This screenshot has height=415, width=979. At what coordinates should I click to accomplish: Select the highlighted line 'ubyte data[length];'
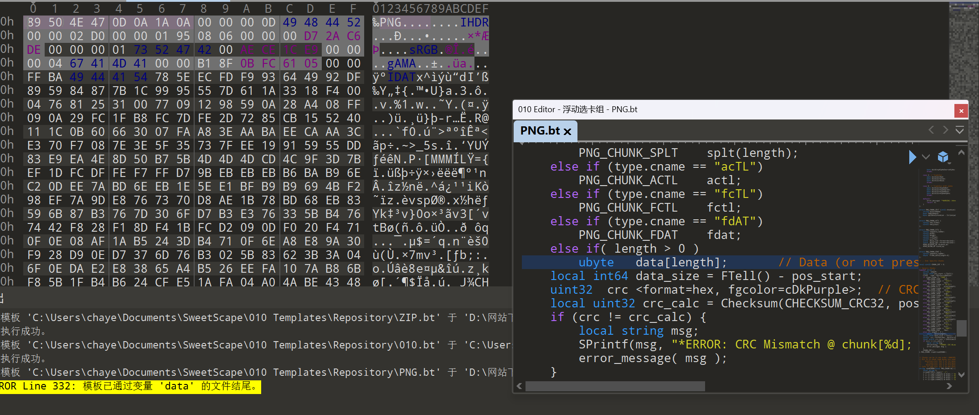(720, 262)
